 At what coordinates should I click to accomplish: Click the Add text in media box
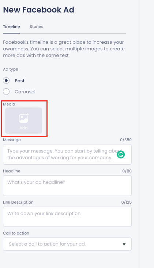point(24,128)
